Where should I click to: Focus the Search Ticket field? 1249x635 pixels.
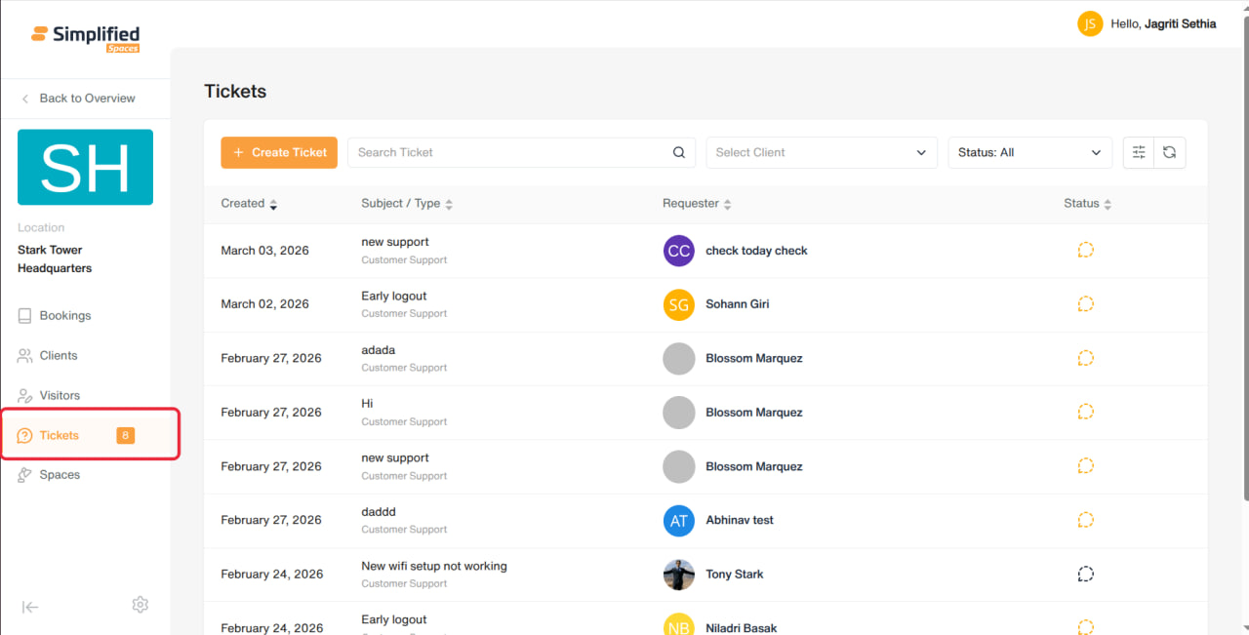[521, 152]
